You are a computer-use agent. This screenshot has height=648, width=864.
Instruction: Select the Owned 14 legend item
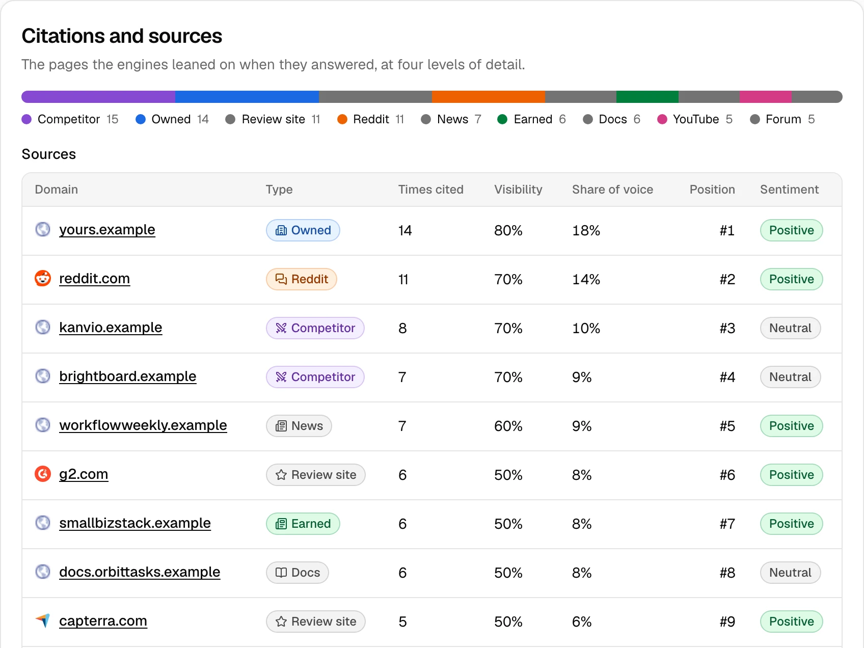click(172, 119)
